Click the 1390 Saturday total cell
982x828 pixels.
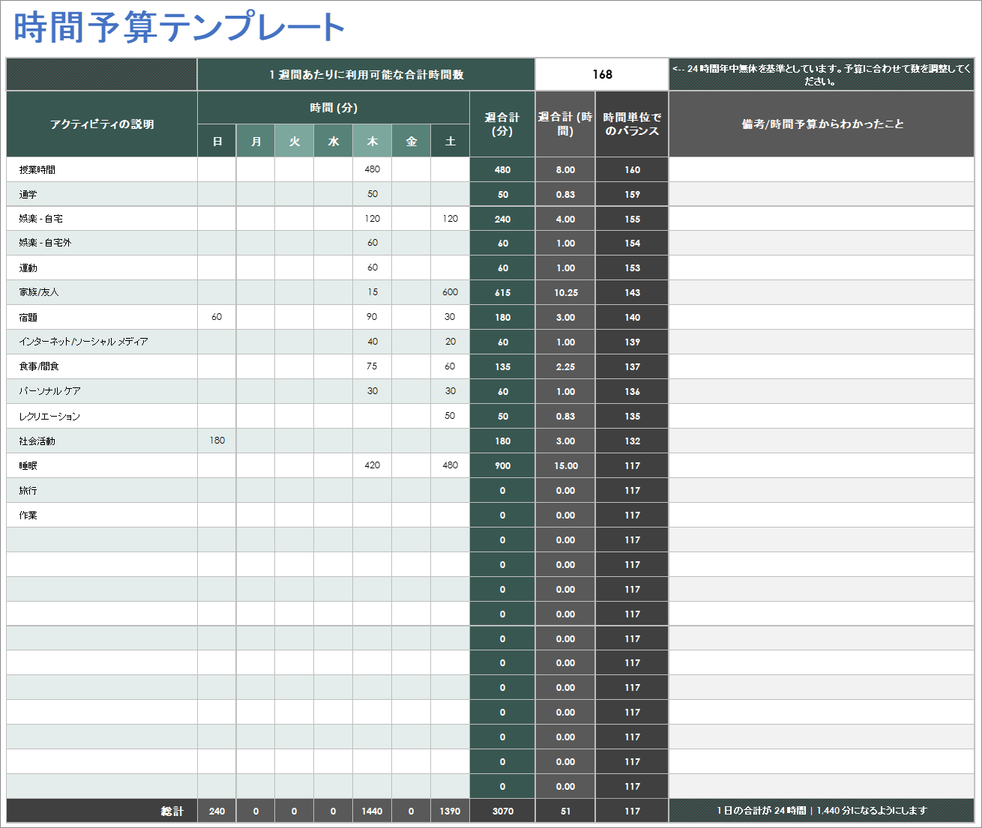(x=451, y=811)
